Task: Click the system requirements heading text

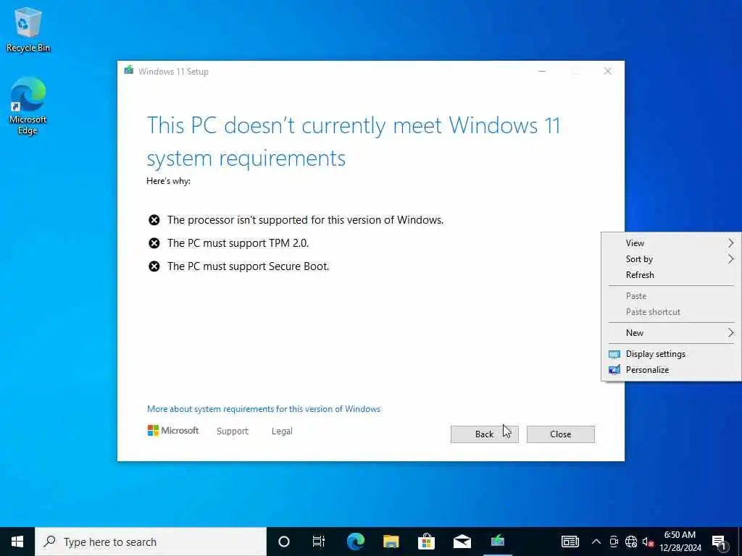Action: [x=353, y=141]
